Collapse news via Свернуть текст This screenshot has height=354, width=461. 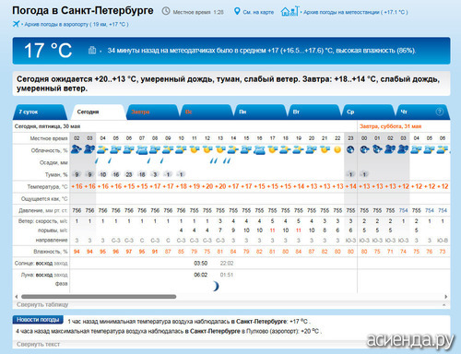(x=38, y=344)
